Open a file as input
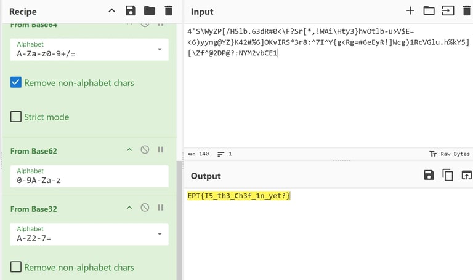 coord(447,10)
